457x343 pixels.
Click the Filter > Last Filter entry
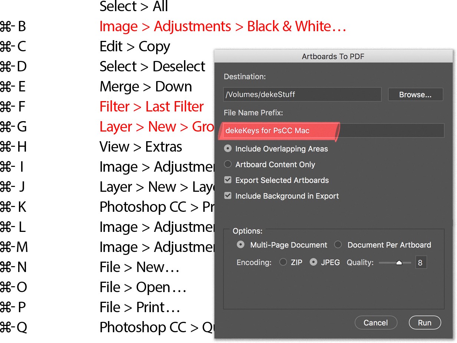151,107
